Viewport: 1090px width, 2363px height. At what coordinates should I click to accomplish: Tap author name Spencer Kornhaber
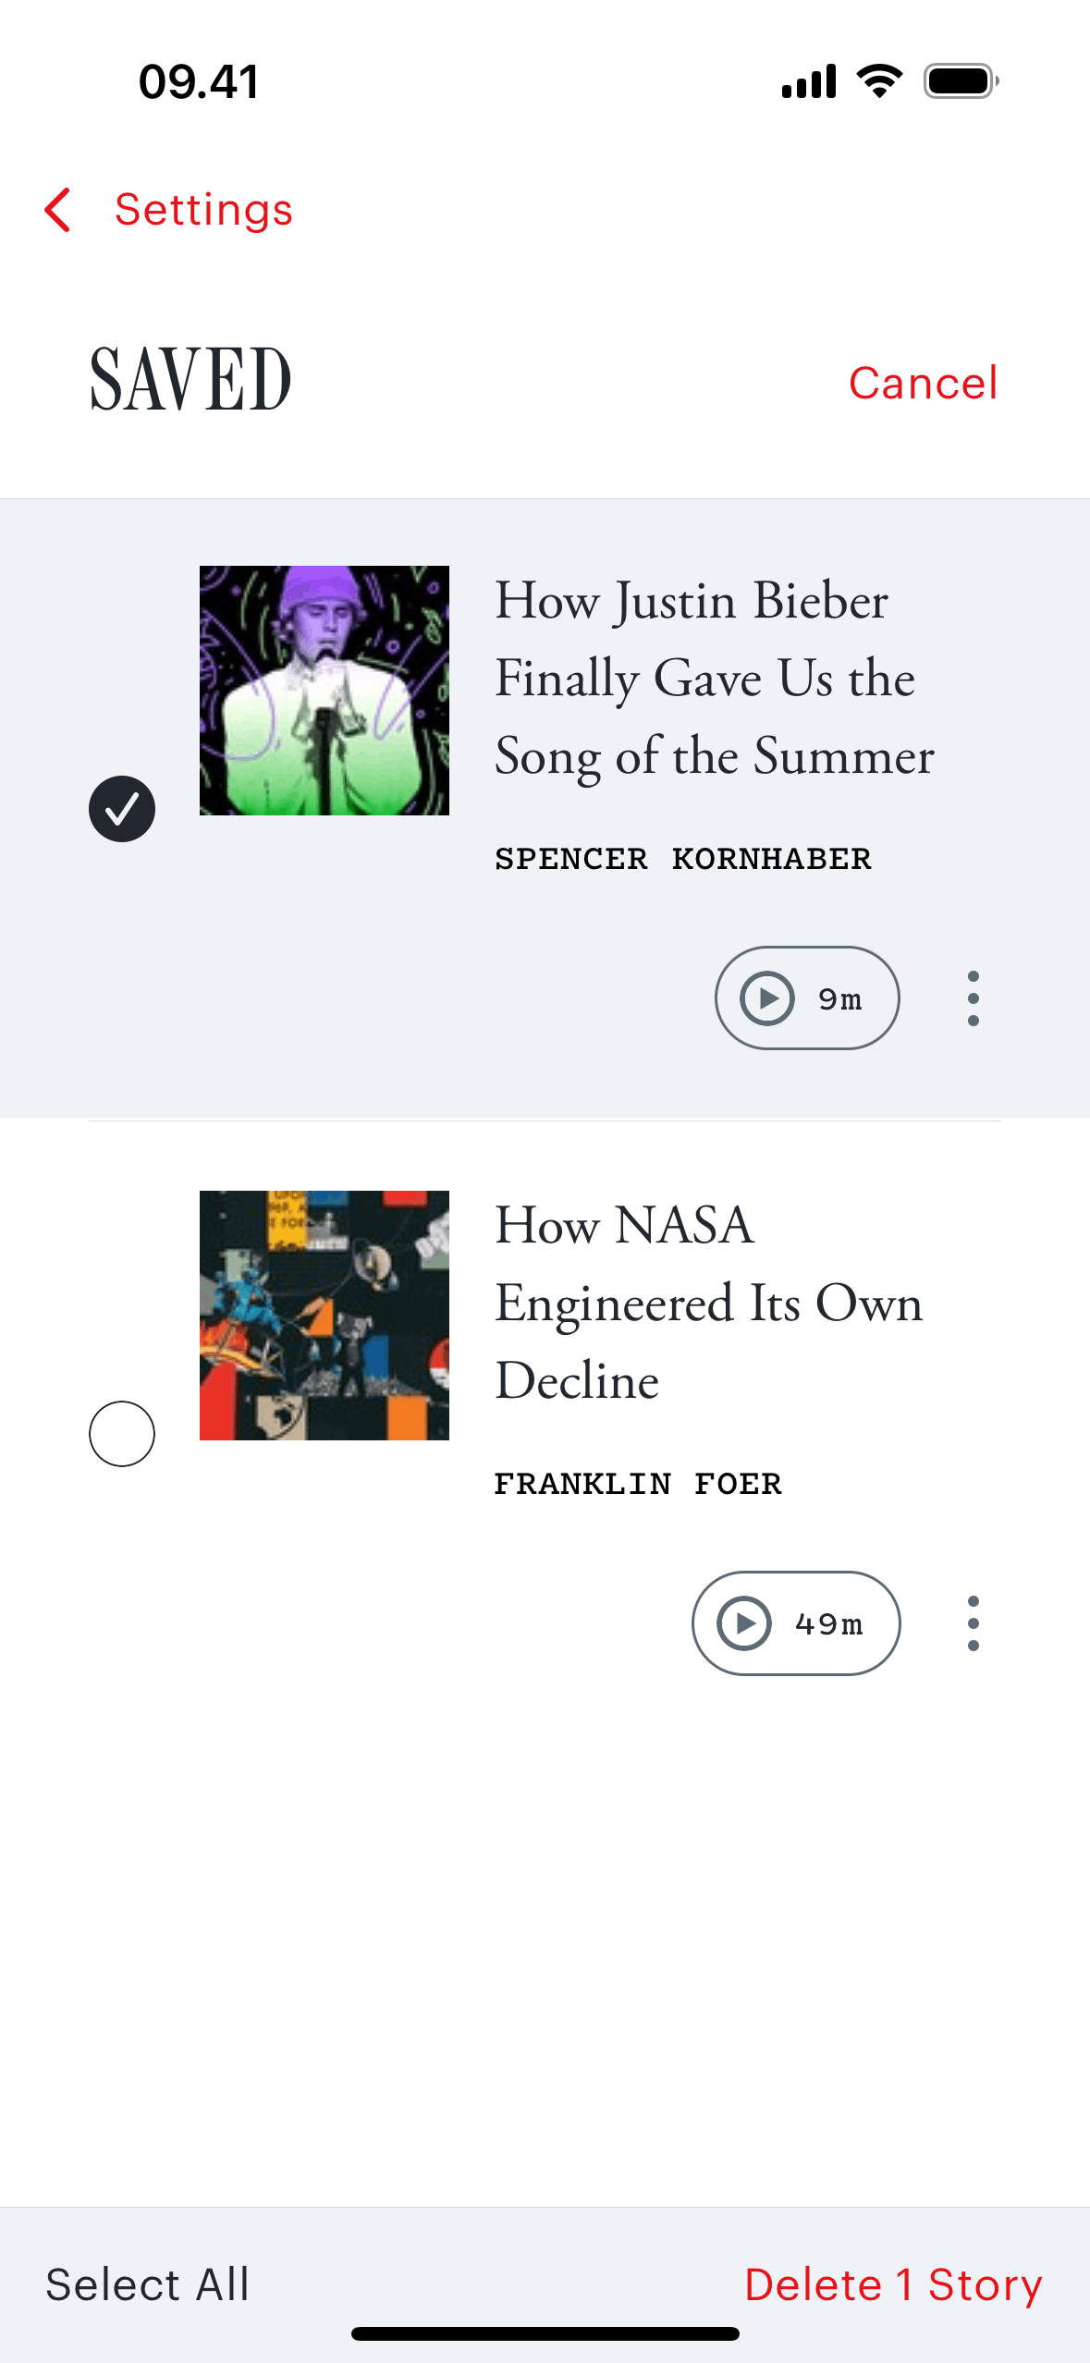(683, 859)
